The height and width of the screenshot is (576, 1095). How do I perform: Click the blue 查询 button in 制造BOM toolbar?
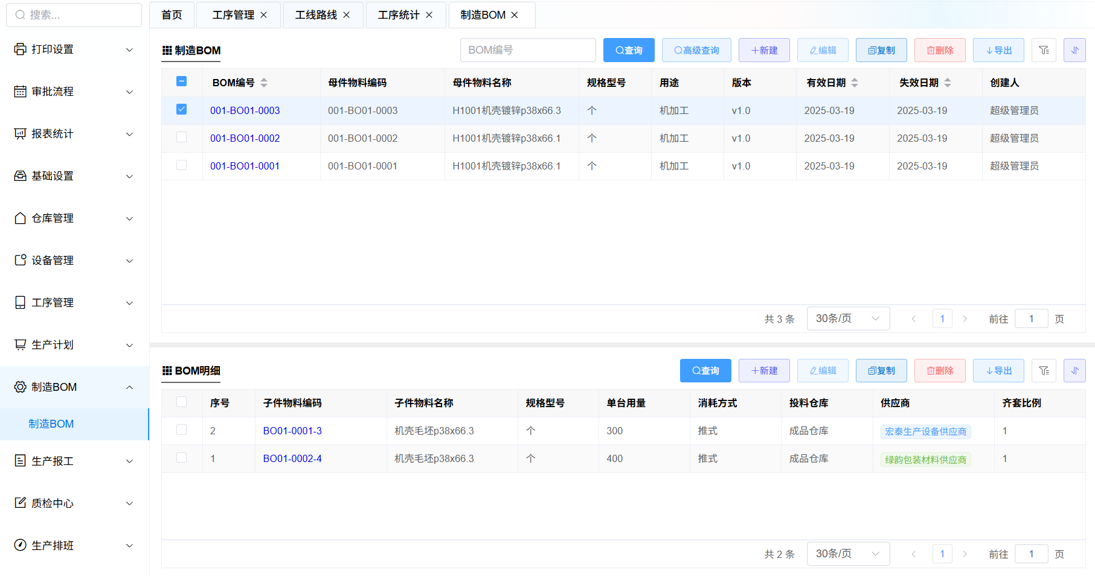click(x=629, y=50)
